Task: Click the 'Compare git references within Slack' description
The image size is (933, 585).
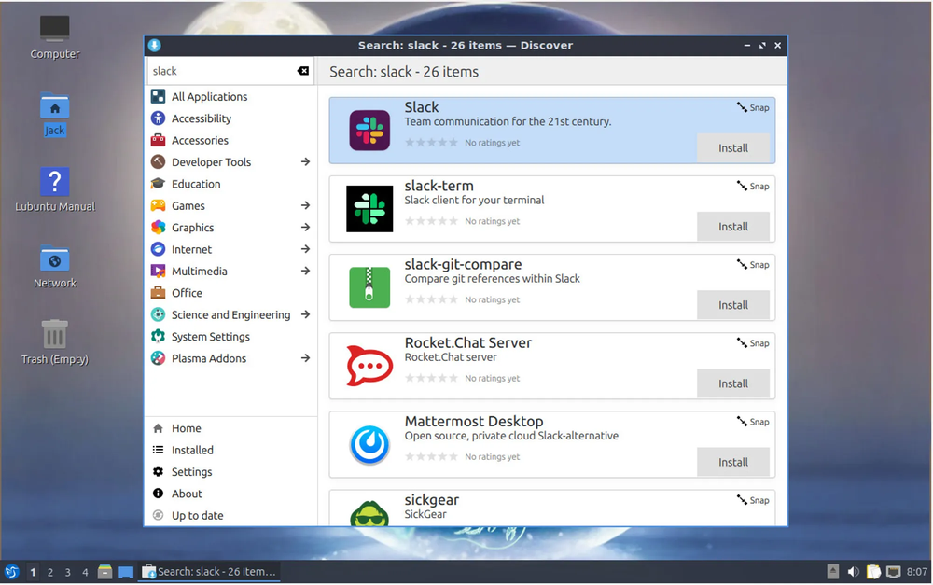Action: pos(492,279)
